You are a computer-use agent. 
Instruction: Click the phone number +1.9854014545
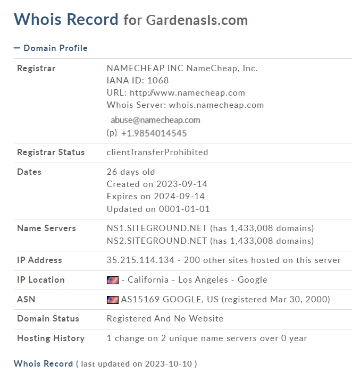coord(154,133)
